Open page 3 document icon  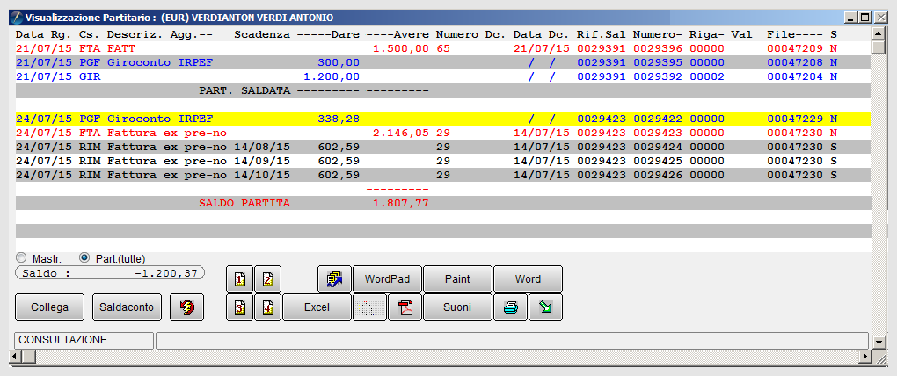[x=240, y=307]
